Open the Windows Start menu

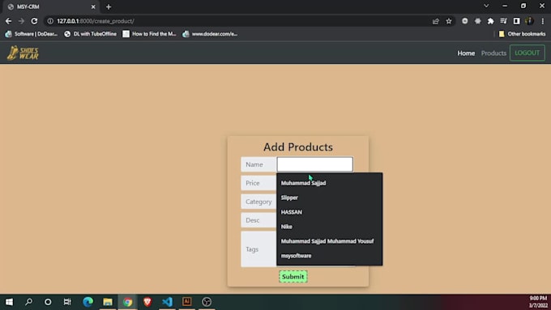(9, 302)
